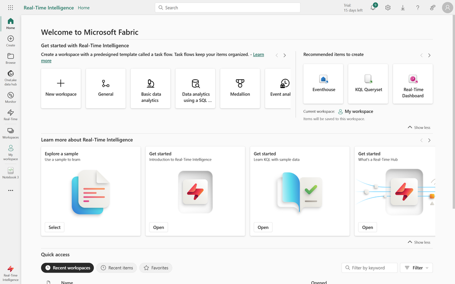Image resolution: width=455 pixels, height=284 pixels.
Task: Switch to Recent workspaces tab
Action: click(67, 268)
